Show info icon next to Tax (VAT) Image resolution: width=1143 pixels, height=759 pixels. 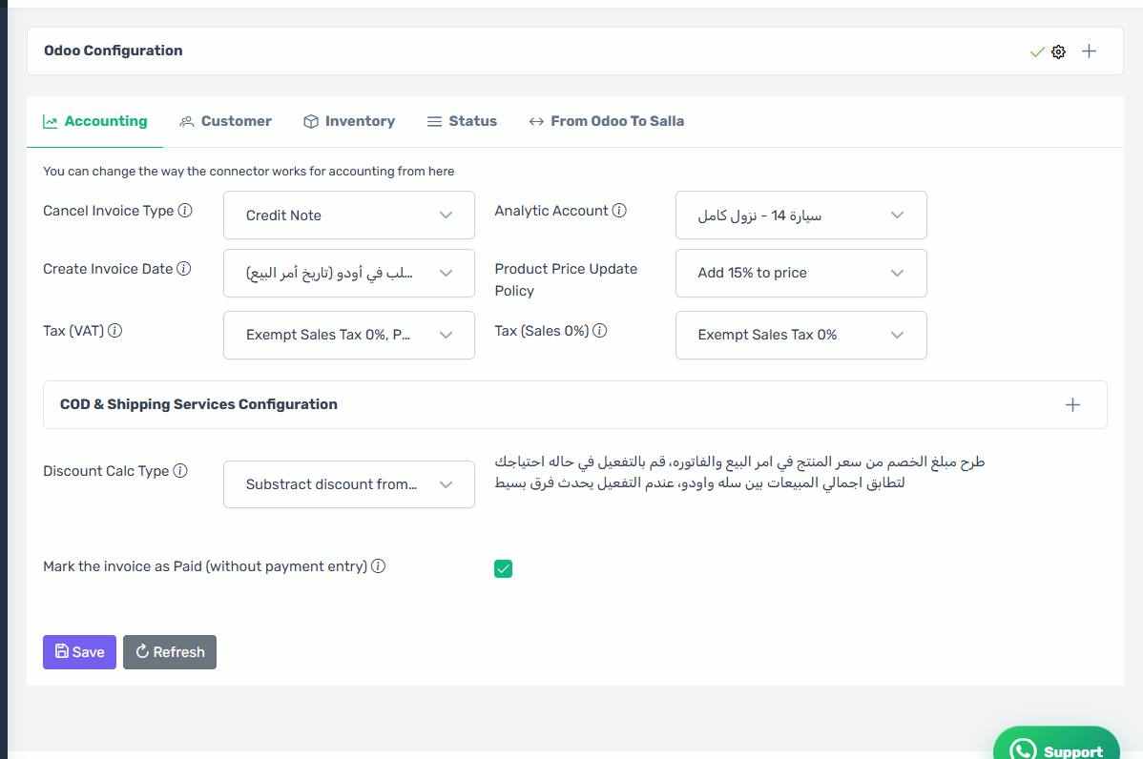(115, 331)
